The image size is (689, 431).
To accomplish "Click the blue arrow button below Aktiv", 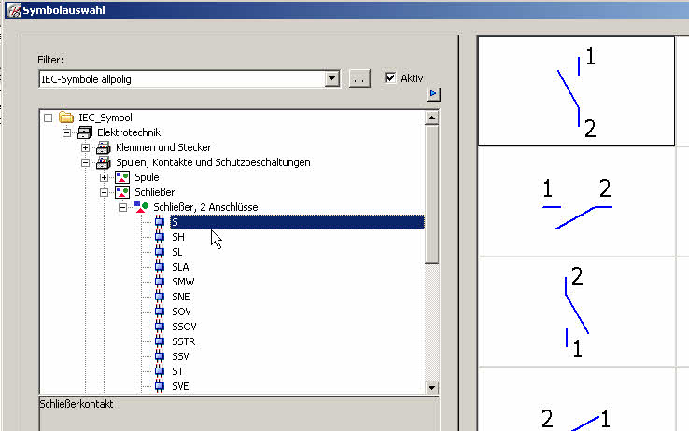I will pos(433,93).
